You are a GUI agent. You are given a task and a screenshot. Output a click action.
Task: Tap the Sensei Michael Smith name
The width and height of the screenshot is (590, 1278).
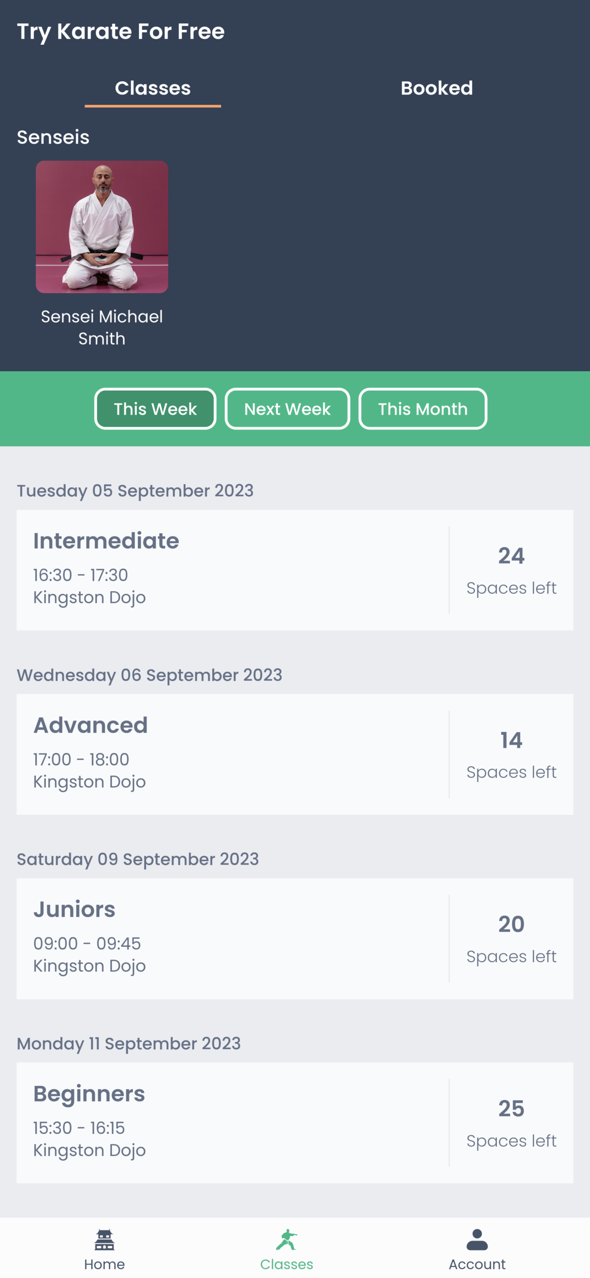click(102, 327)
